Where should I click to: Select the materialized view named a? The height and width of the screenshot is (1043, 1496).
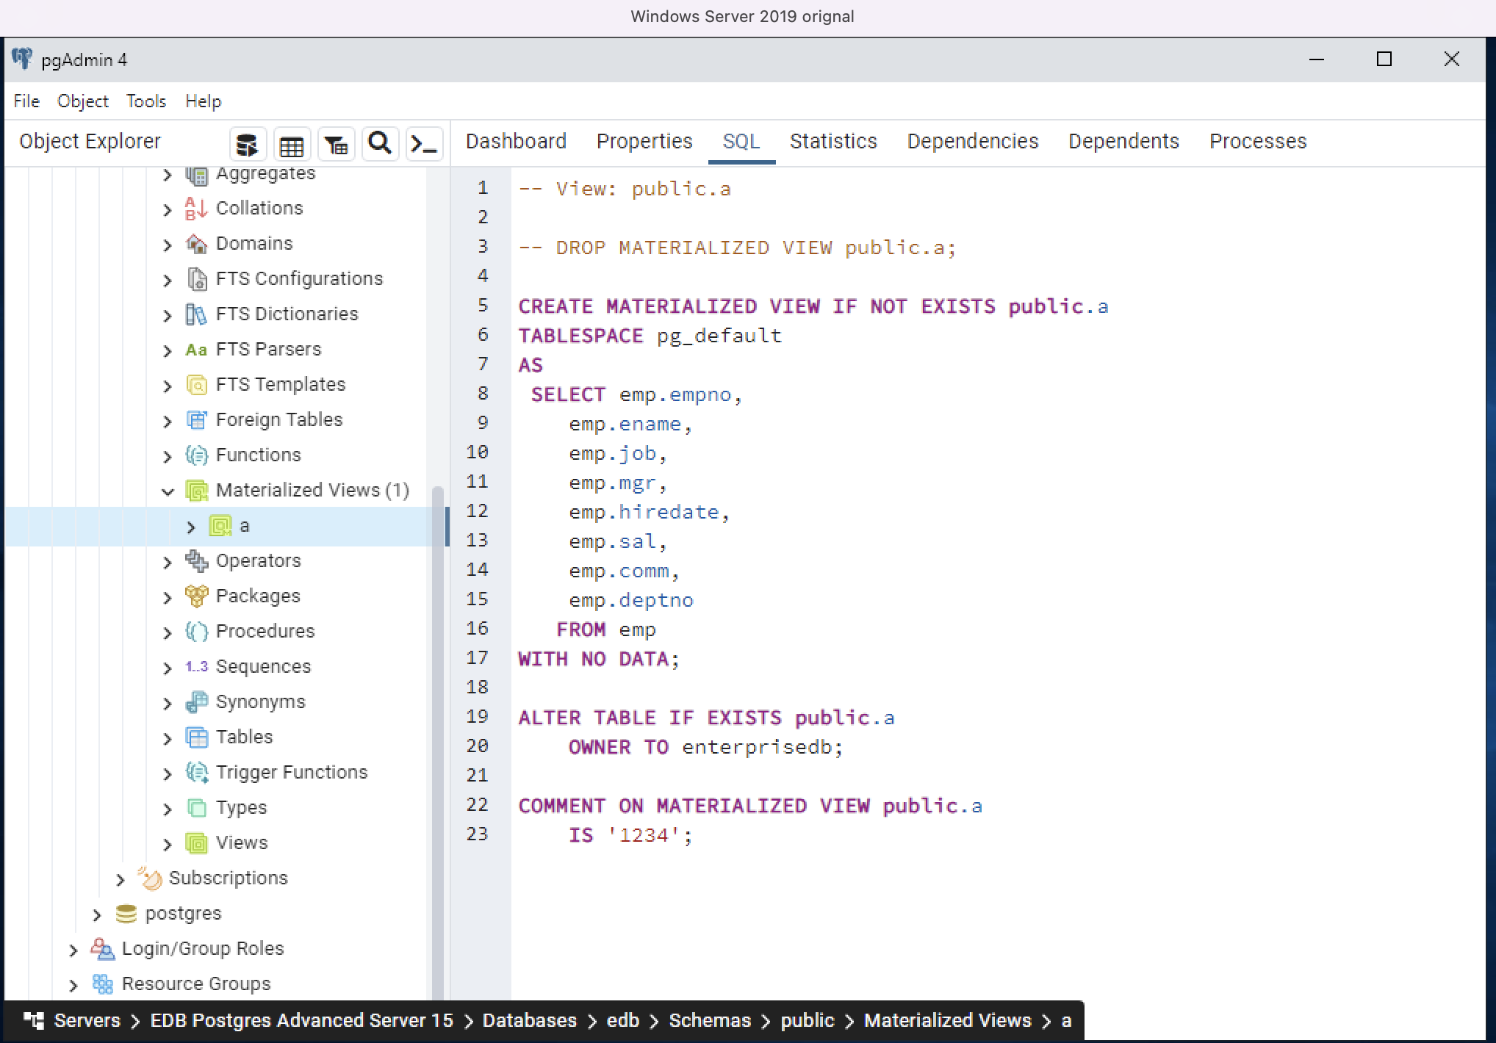coord(247,525)
